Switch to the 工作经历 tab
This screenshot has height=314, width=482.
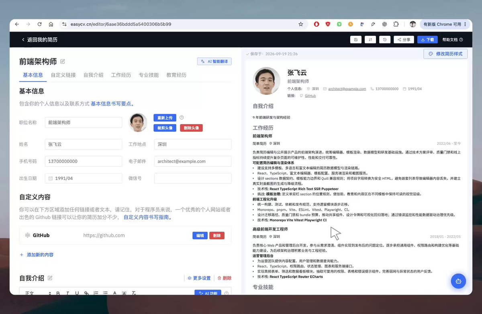121,75
